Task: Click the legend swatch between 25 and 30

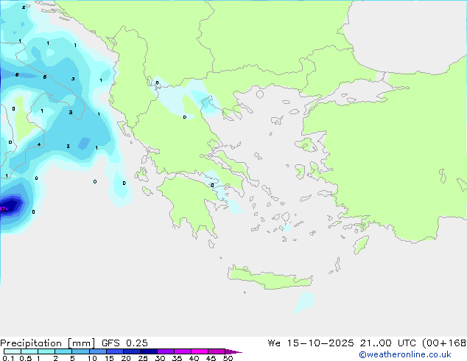Action: pyautogui.click(x=149, y=351)
